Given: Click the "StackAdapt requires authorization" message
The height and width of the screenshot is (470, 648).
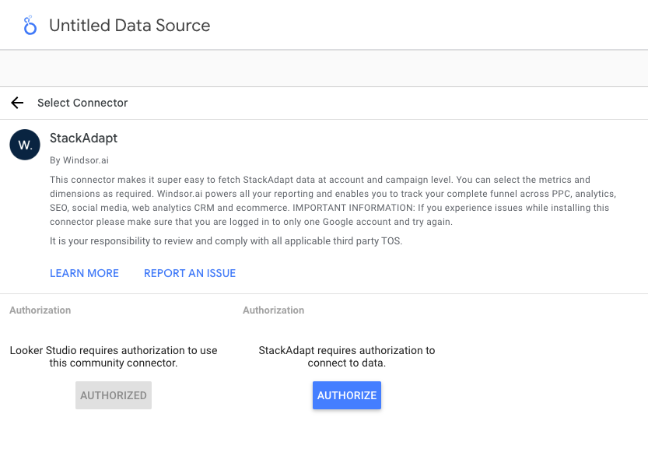Looking at the screenshot, I should click(x=347, y=356).
